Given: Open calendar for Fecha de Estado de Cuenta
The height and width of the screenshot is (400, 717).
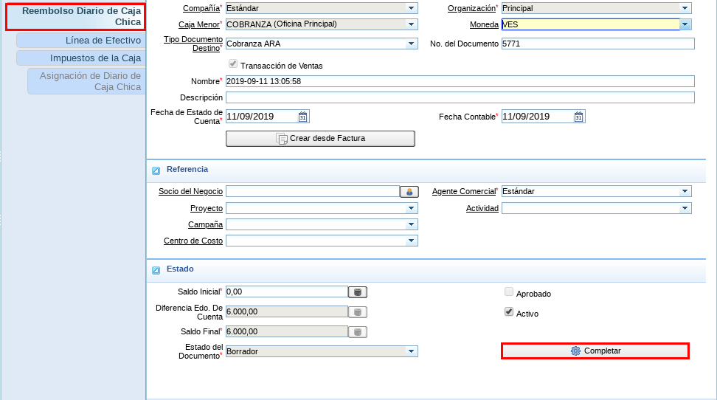Looking at the screenshot, I should [x=302, y=117].
